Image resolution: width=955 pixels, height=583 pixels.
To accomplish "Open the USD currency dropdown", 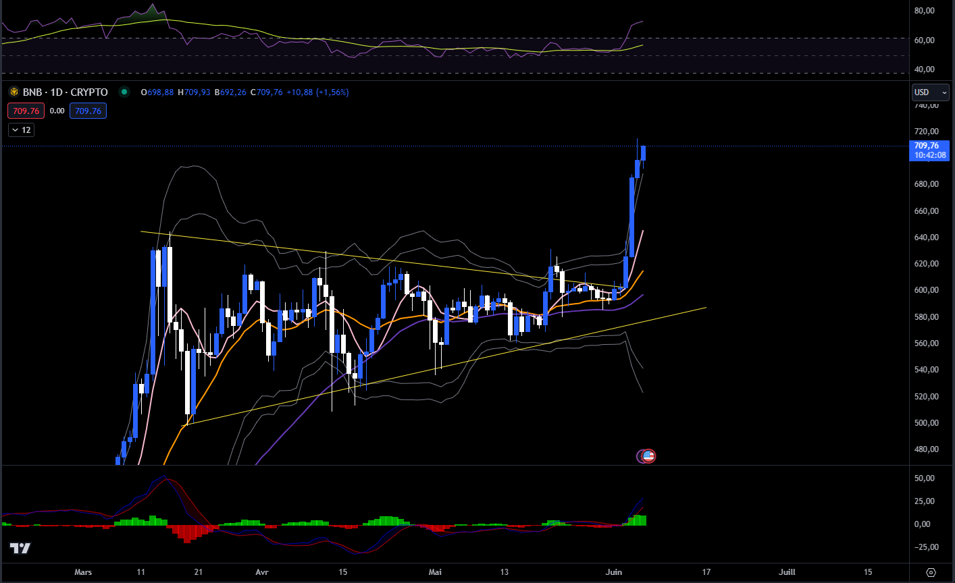I will [930, 92].
